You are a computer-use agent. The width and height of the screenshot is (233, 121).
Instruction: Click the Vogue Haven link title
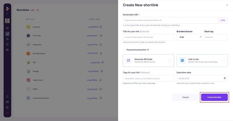click(38, 80)
